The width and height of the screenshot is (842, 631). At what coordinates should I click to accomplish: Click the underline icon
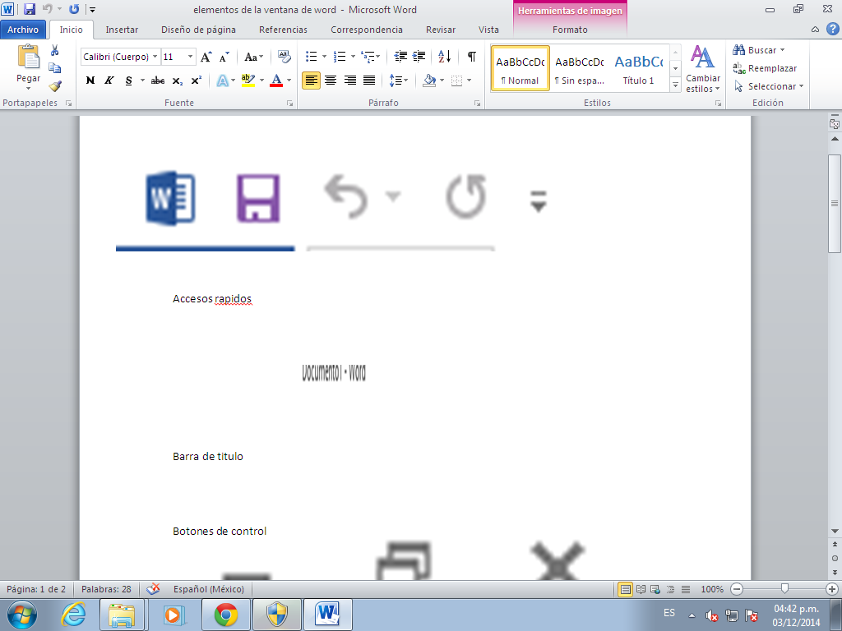tap(127, 80)
